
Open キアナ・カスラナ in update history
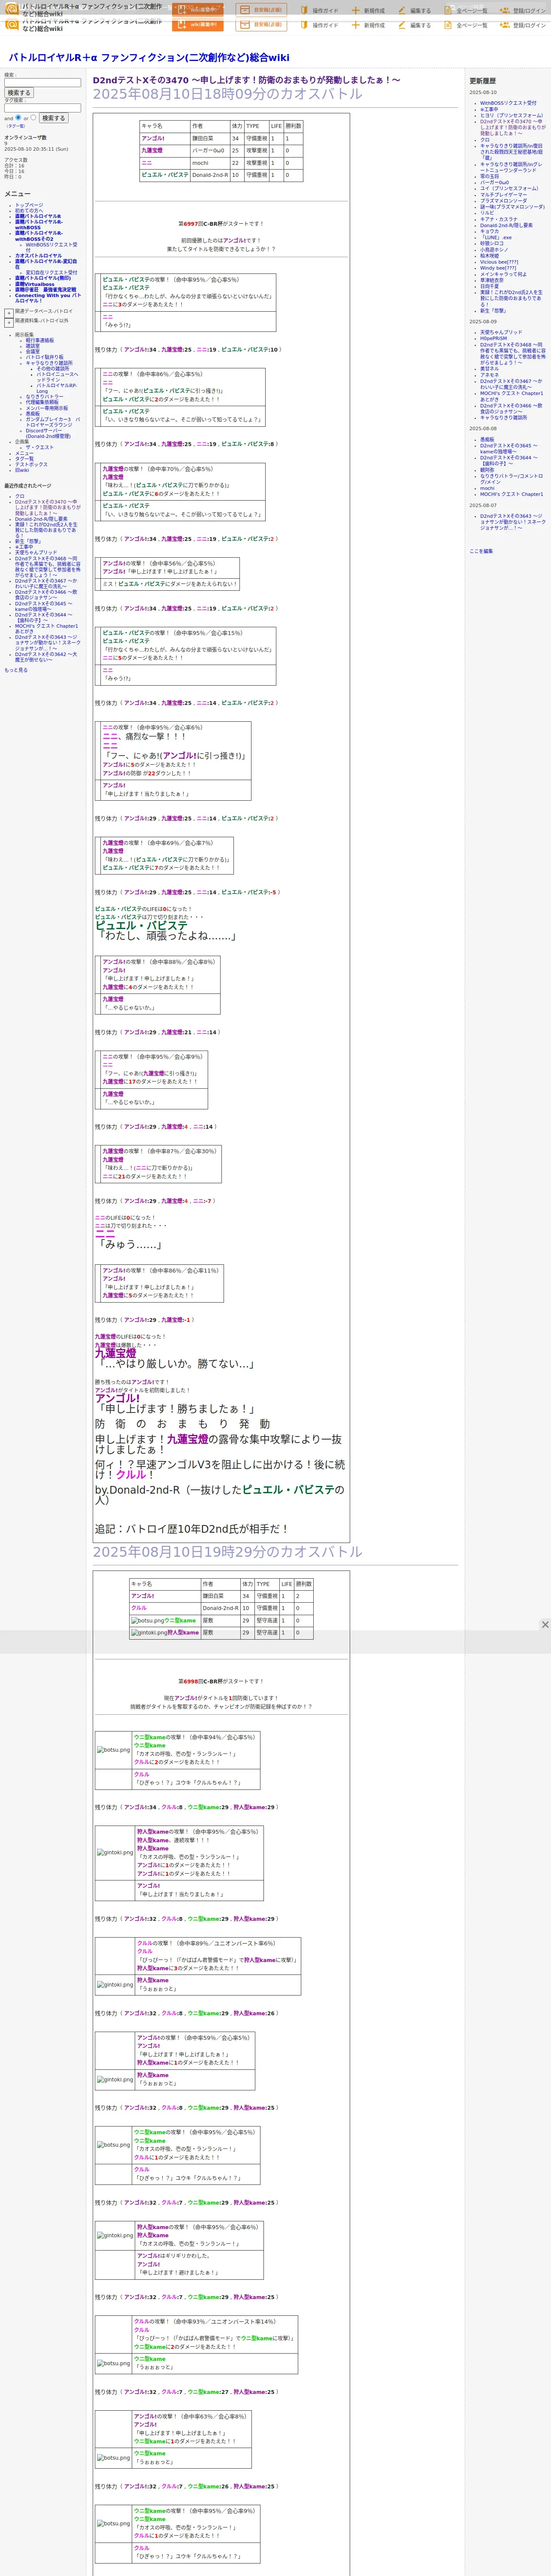499,219
